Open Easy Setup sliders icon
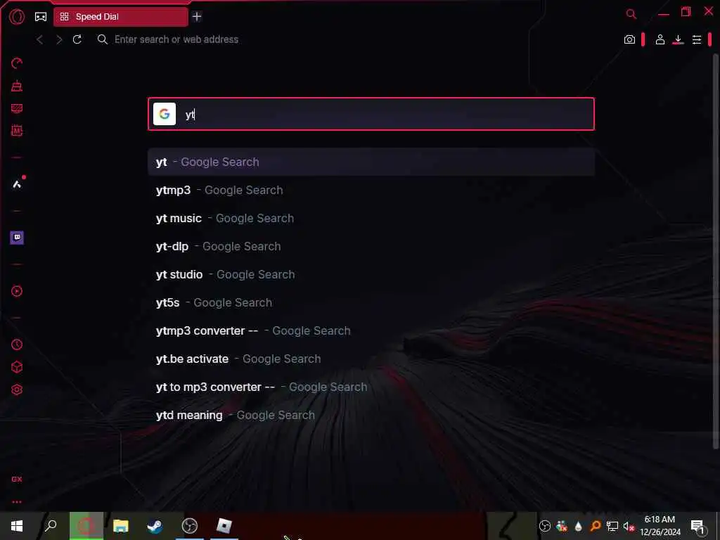720x540 pixels. pyautogui.click(x=697, y=39)
